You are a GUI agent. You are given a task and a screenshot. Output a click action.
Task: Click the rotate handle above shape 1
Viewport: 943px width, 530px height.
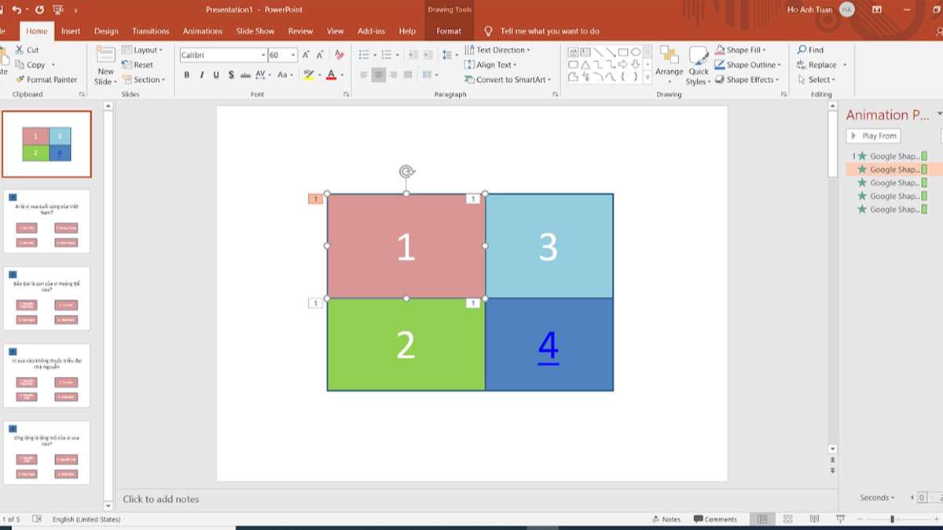[x=406, y=171]
